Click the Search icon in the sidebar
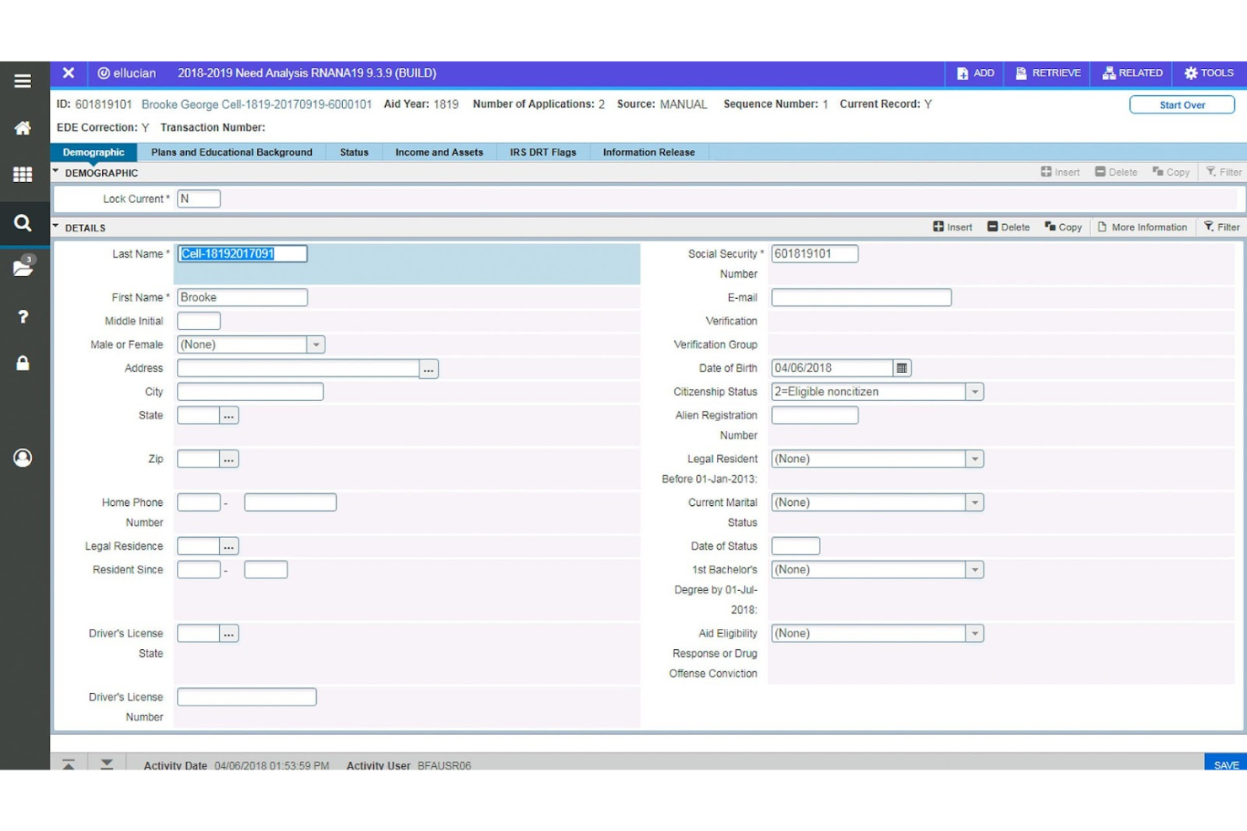The image size is (1247, 831). click(x=23, y=223)
